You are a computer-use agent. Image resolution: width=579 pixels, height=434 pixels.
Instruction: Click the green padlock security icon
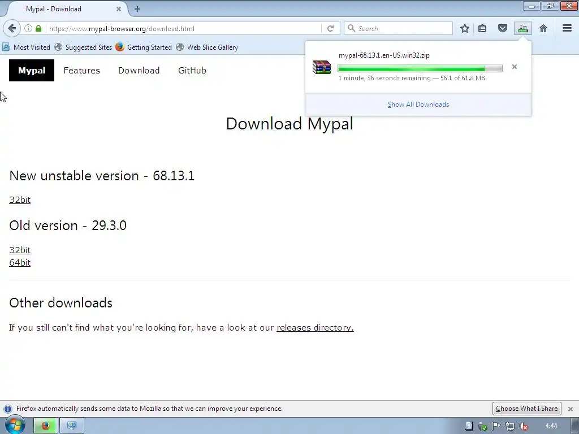[x=38, y=28]
